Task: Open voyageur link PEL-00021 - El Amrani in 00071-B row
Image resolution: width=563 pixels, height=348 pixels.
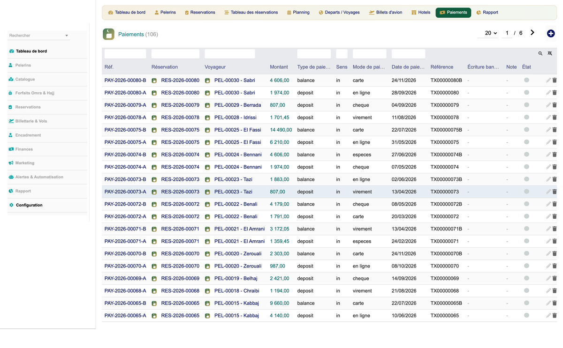Action: (239, 229)
